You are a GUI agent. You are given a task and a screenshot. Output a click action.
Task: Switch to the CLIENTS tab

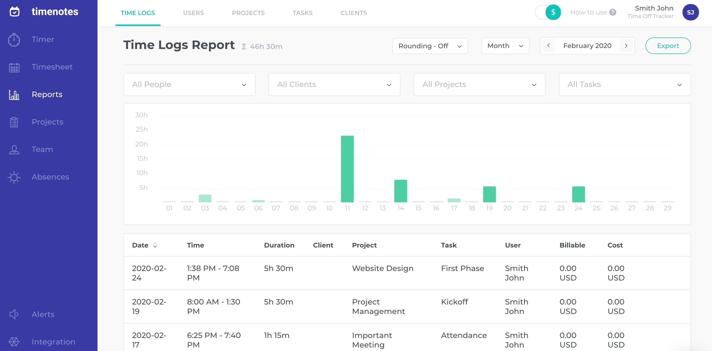point(353,13)
